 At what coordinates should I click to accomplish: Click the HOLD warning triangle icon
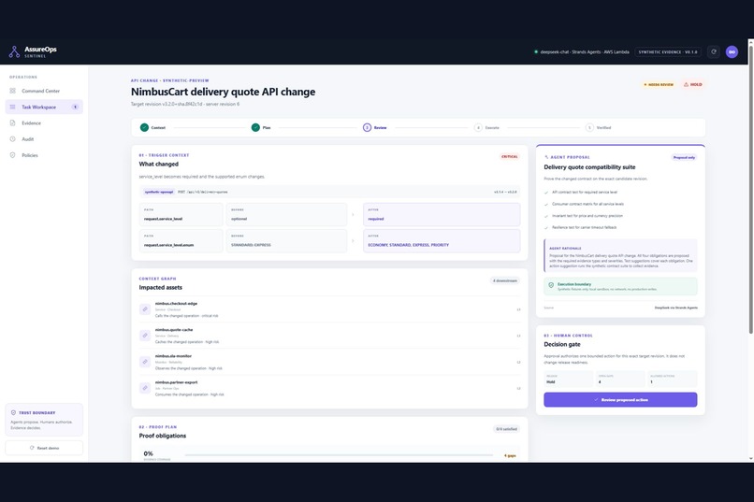coord(686,84)
